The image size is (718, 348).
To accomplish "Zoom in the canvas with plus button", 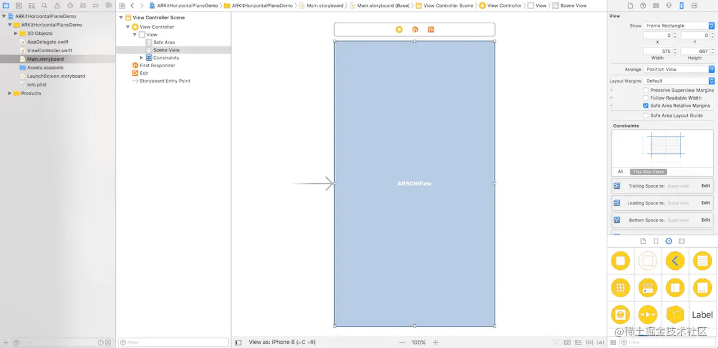I will coord(436,342).
